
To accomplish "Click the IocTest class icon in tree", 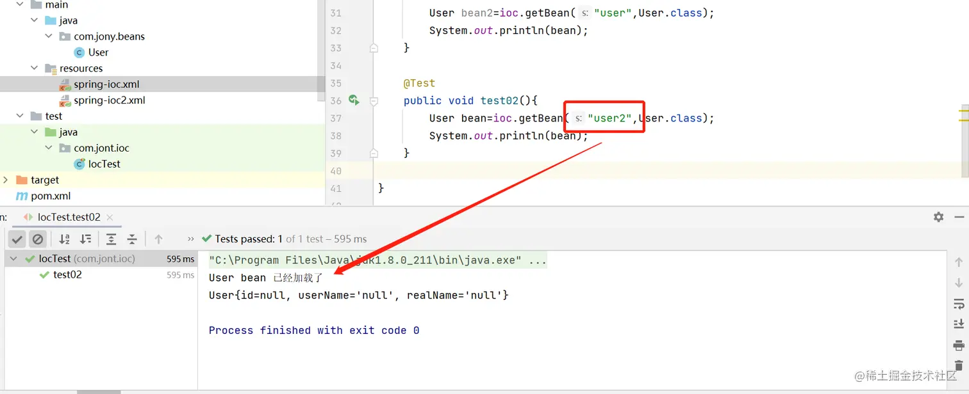I will coord(79,164).
